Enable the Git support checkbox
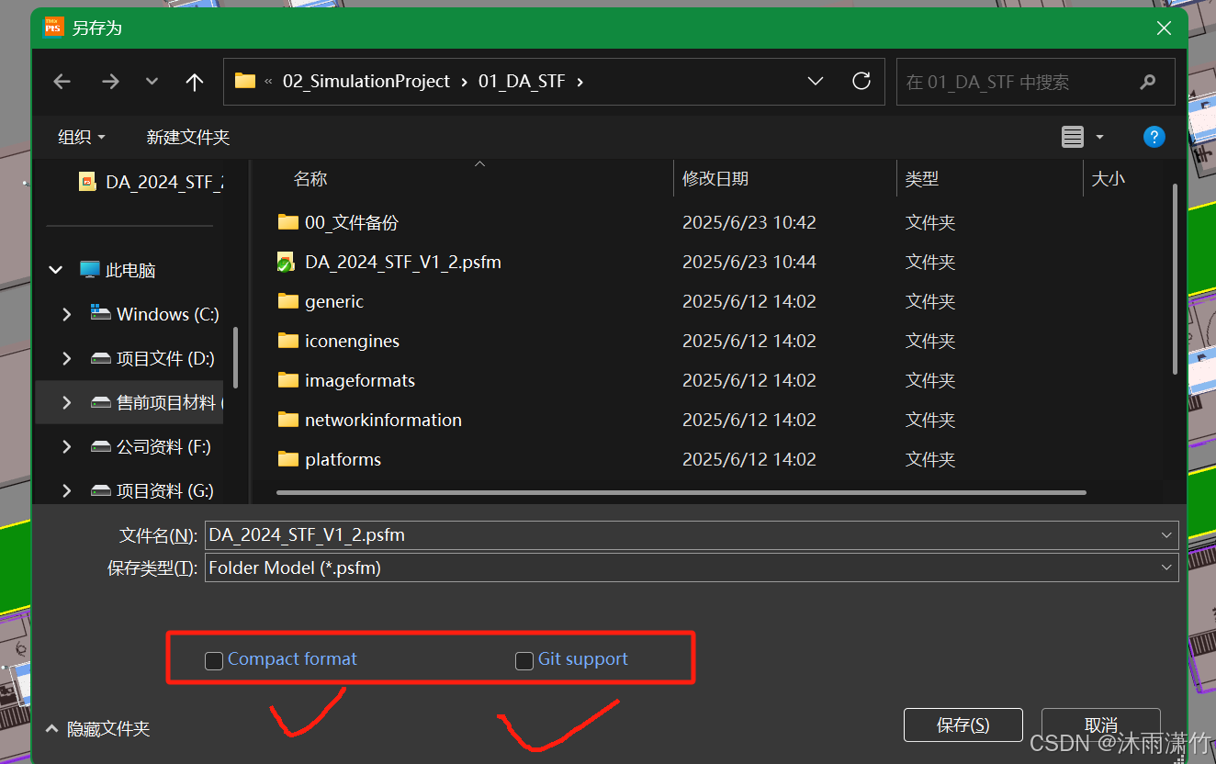 click(524, 660)
